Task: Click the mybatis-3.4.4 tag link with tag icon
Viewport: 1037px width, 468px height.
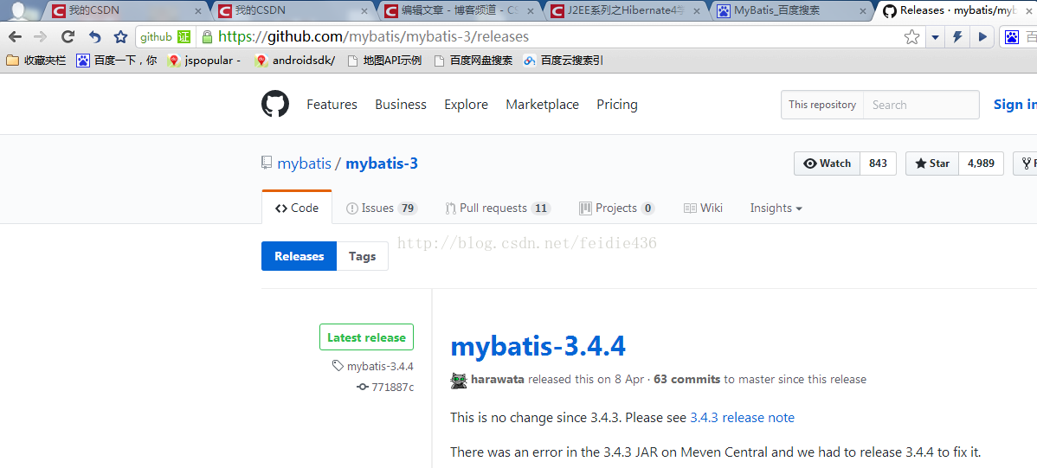Action: (x=373, y=366)
